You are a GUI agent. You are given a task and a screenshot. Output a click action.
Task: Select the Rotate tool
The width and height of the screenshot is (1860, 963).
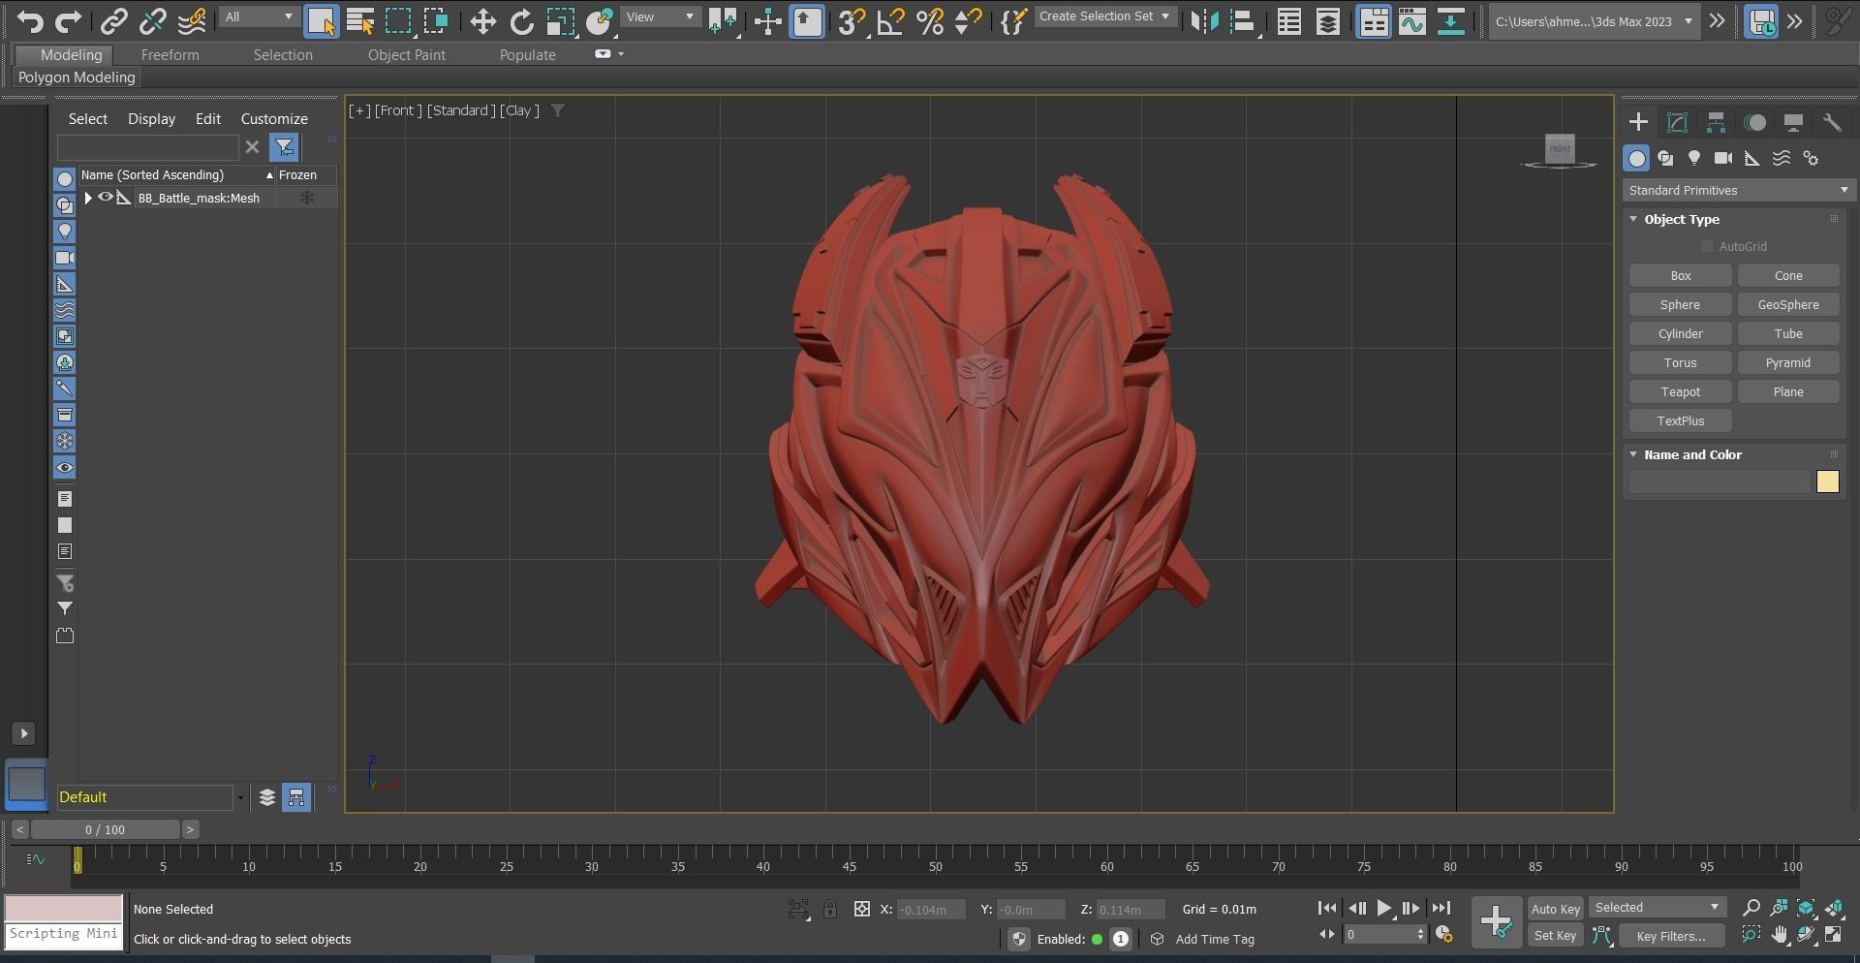tap(521, 21)
